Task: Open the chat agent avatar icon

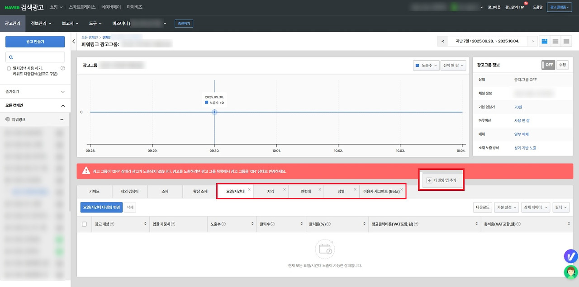Action: pyautogui.click(x=571, y=272)
